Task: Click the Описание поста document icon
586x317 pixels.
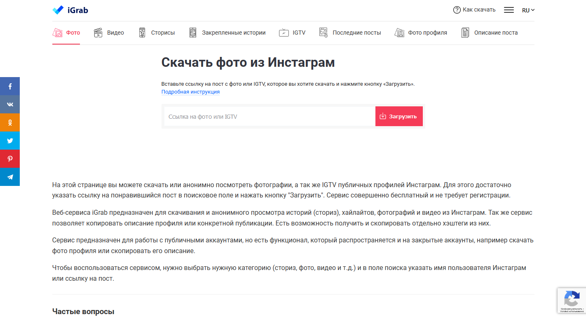Action: tap(465, 33)
